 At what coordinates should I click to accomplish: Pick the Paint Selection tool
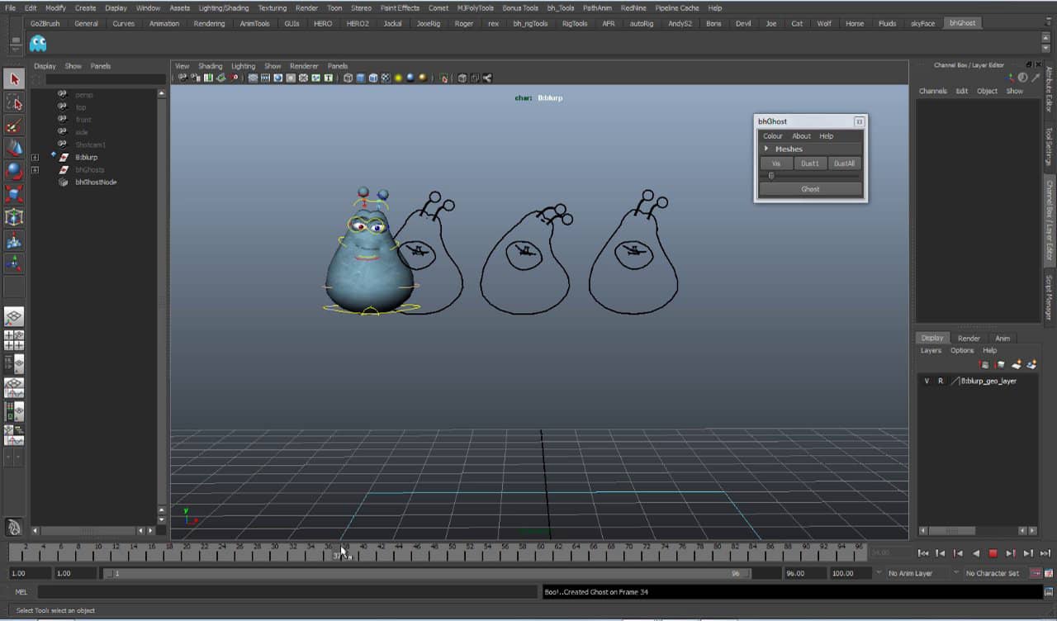tap(14, 125)
